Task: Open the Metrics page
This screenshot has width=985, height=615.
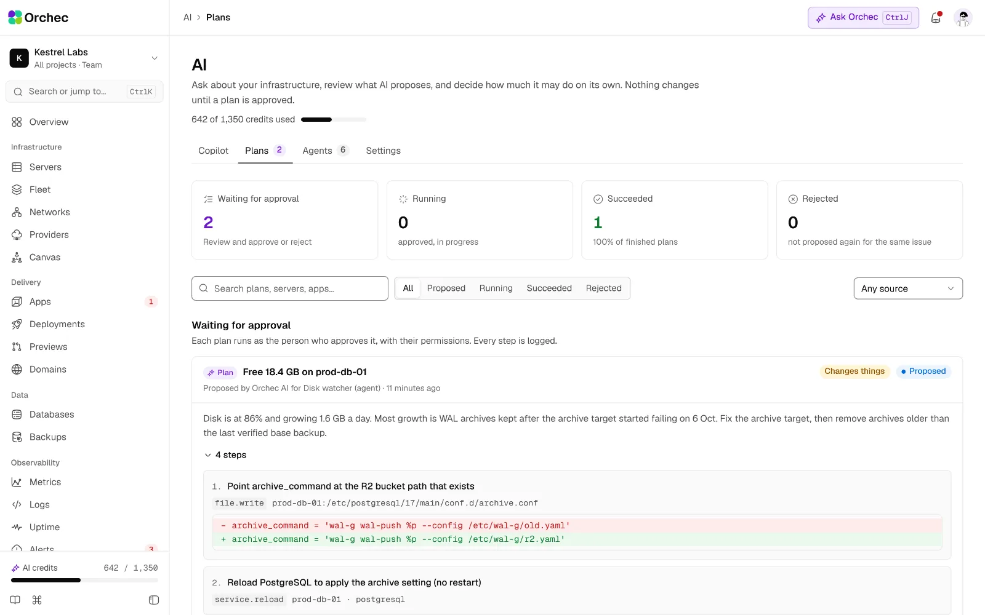Action: click(84, 482)
